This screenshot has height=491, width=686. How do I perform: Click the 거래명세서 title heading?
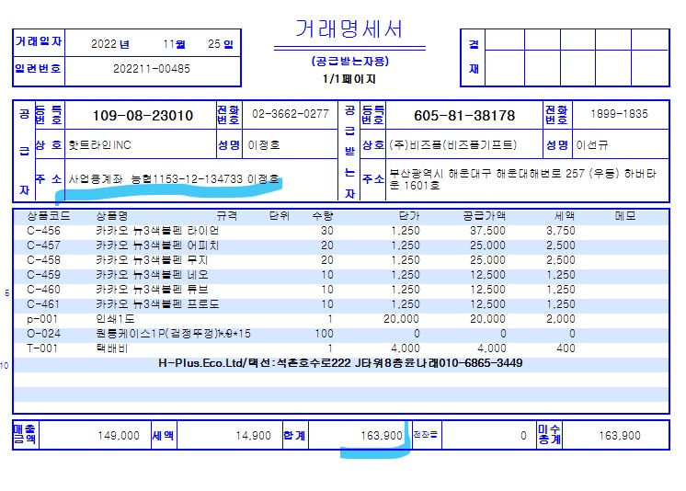click(349, 29)
